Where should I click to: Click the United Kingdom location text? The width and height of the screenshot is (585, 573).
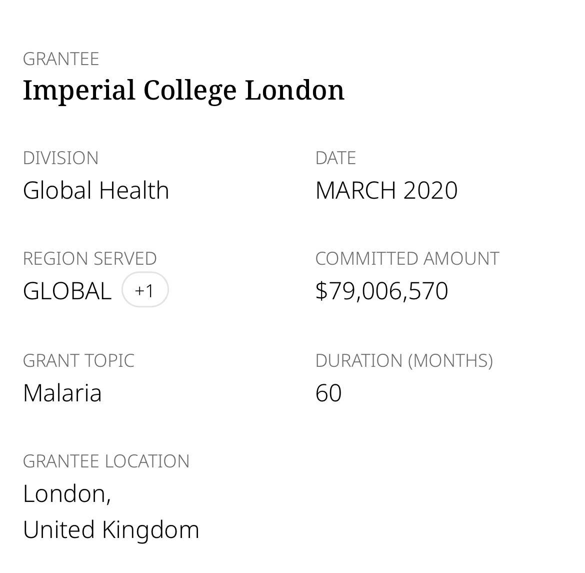tap(111, 529)
